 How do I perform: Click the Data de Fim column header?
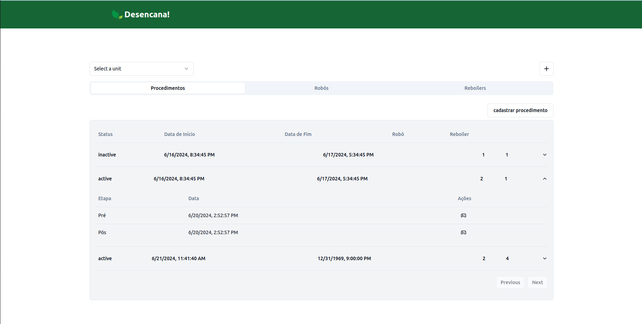pyautogui.click(x=298, y=134)
